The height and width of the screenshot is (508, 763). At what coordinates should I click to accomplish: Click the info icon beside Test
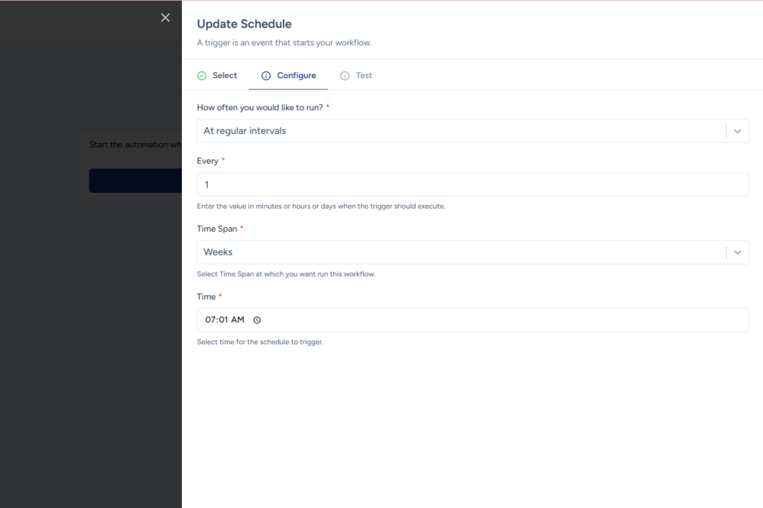(x=345, y=76)
